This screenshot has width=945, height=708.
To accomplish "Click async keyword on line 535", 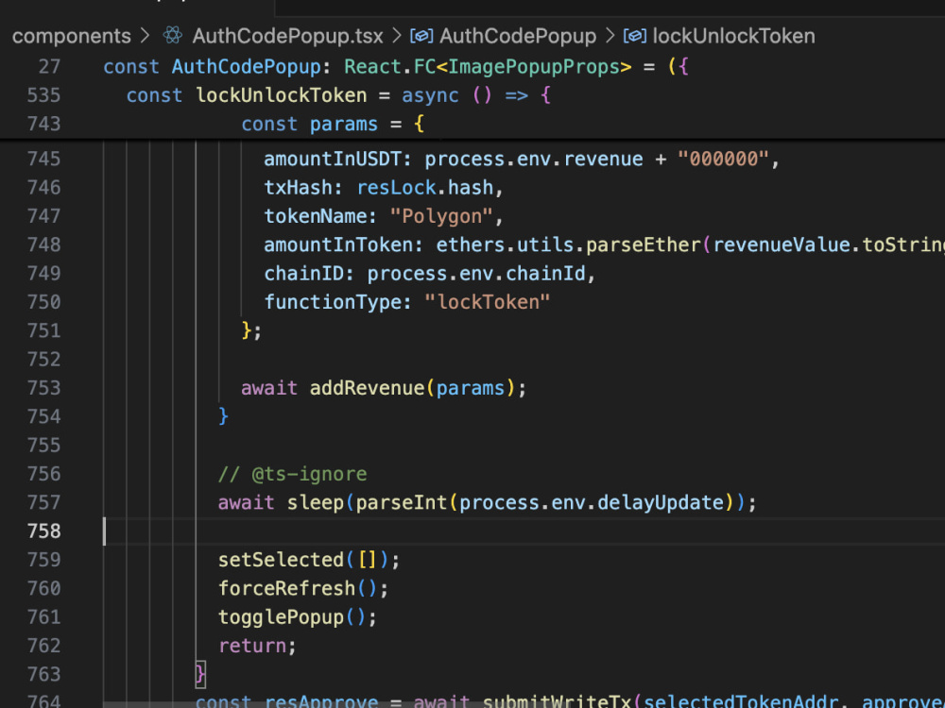I will click(430, 95).
